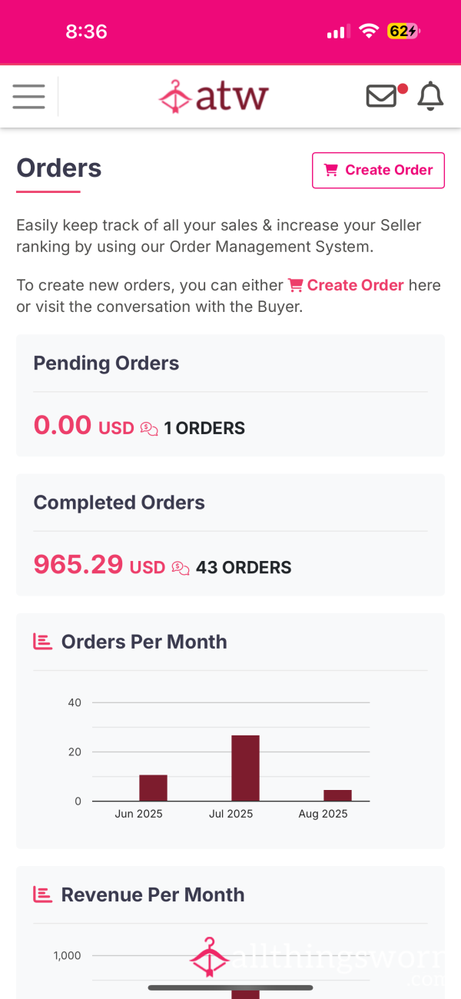
Task: Open the hamburger menu
Action: pos(29,97)
